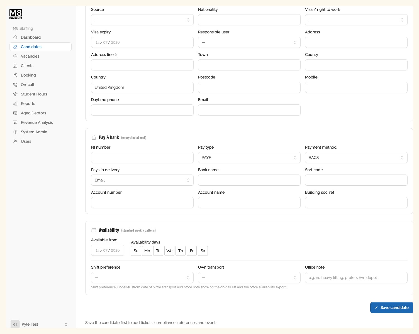Click the Account number input field
Screen dimensions: 419x334
pyautogui.click(x=142, y=203)
